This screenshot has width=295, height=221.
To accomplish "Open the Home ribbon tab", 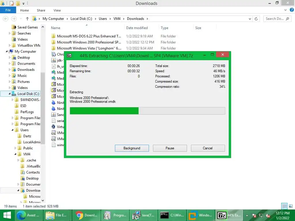I will click(24, 10).
